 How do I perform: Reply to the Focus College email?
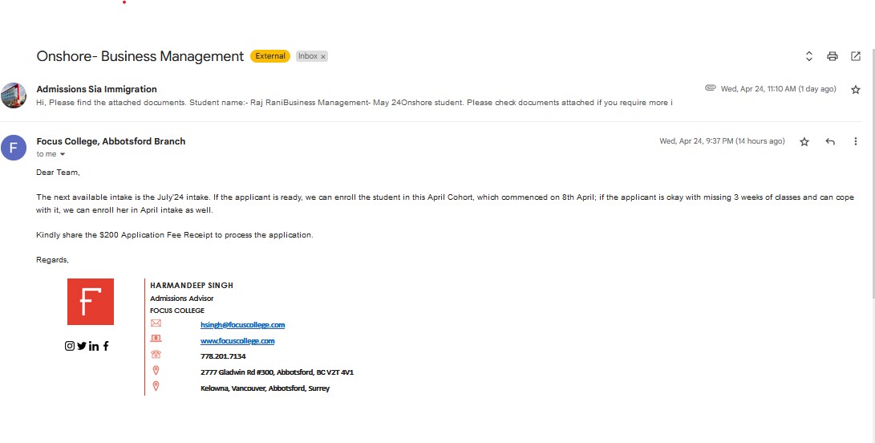830,141
